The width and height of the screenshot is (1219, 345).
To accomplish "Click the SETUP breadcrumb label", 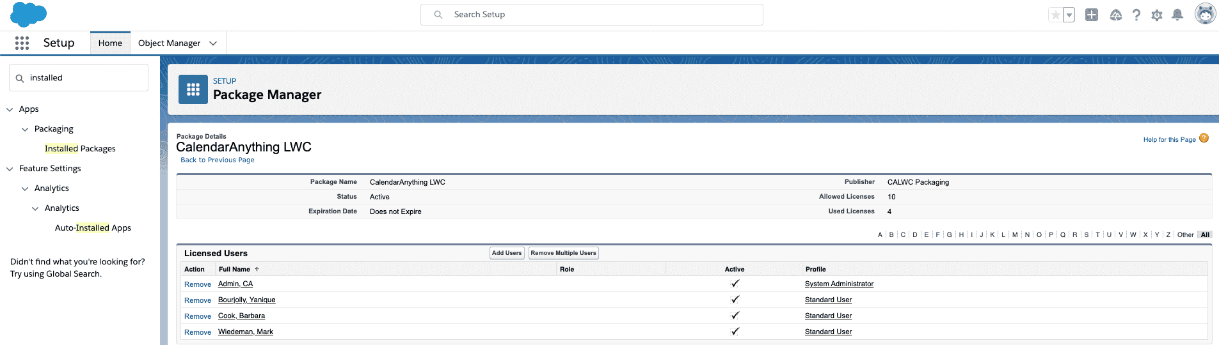I will pos(225,81).
